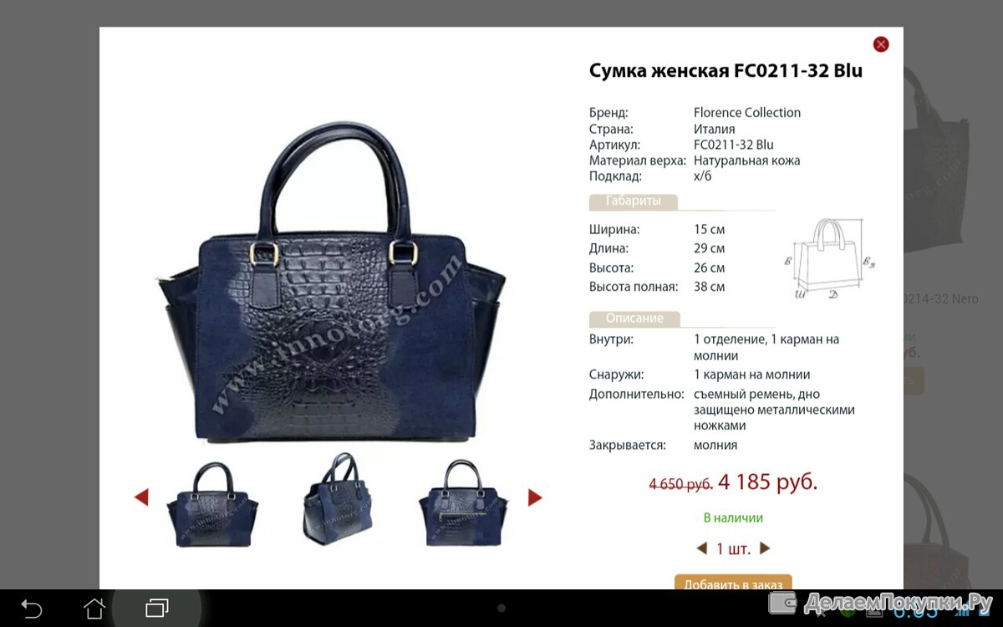The height and width of the screenshot is (627, 1003).
Task: Decrease quantity with left arrow
Action: (702, 548)
